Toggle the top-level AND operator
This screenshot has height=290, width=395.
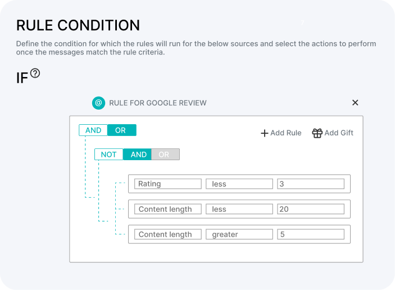93,130
